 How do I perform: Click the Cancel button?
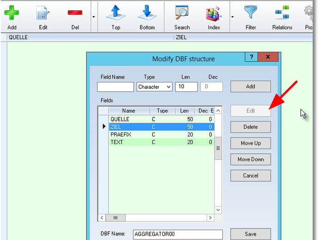pos(251,176)
